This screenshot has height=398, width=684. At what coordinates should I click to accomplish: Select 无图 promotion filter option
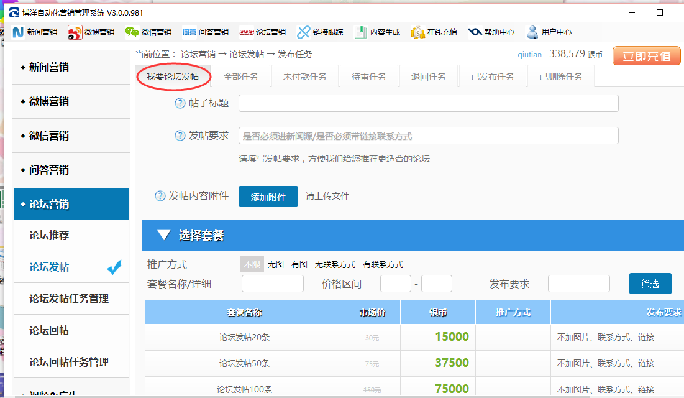(x=276, y=264)
